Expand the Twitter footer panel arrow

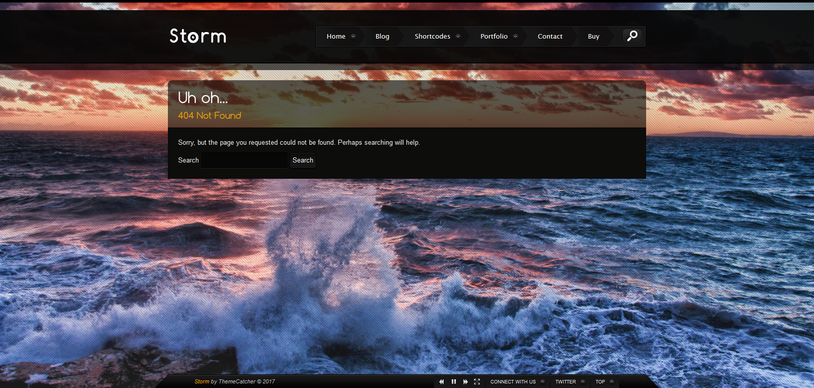tap(583, 381)
